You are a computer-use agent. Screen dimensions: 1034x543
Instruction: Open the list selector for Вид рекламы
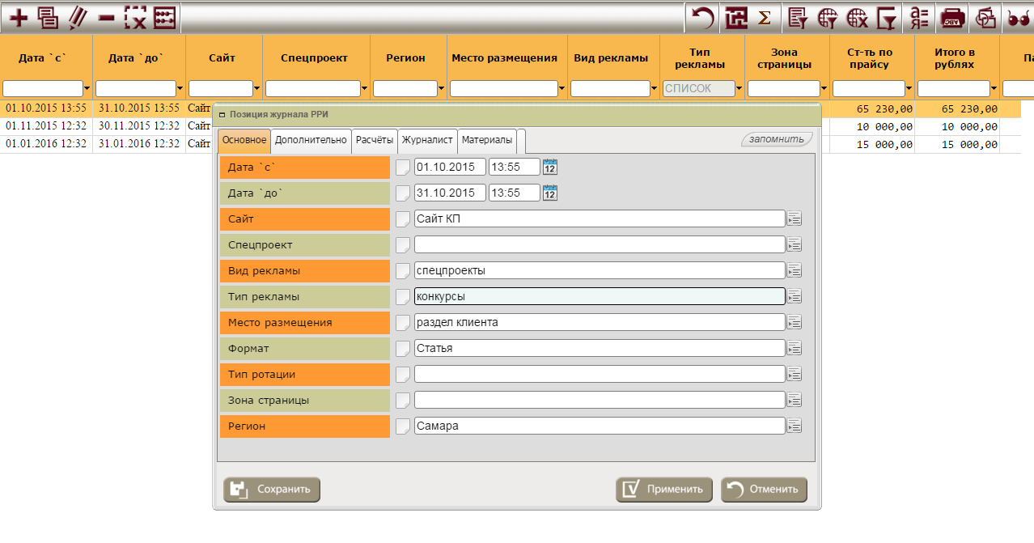794,270
